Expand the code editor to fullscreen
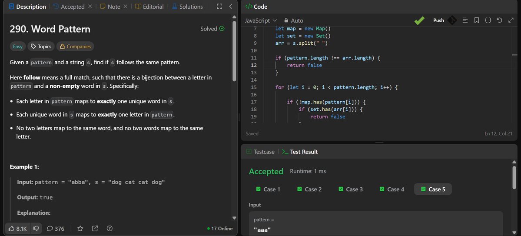This screenshot has height=236, width=521. click(511, 20)
